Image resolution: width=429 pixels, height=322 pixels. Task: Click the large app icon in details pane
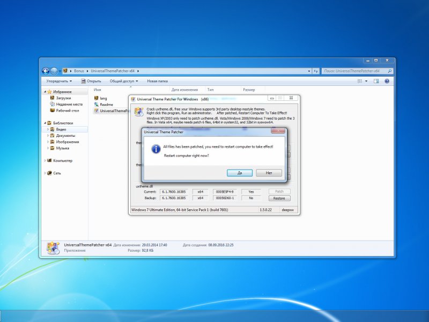click(x=53, y=248)
